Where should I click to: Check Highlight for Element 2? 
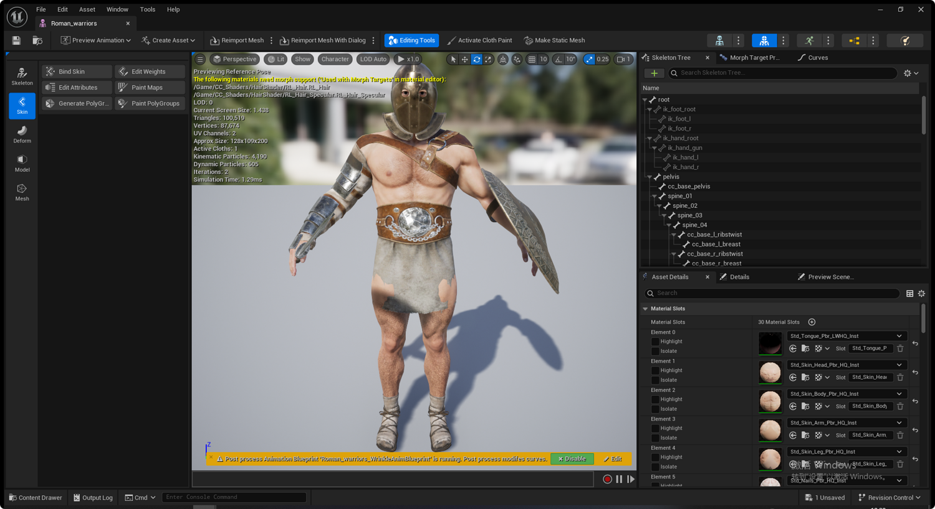[655, 399]
